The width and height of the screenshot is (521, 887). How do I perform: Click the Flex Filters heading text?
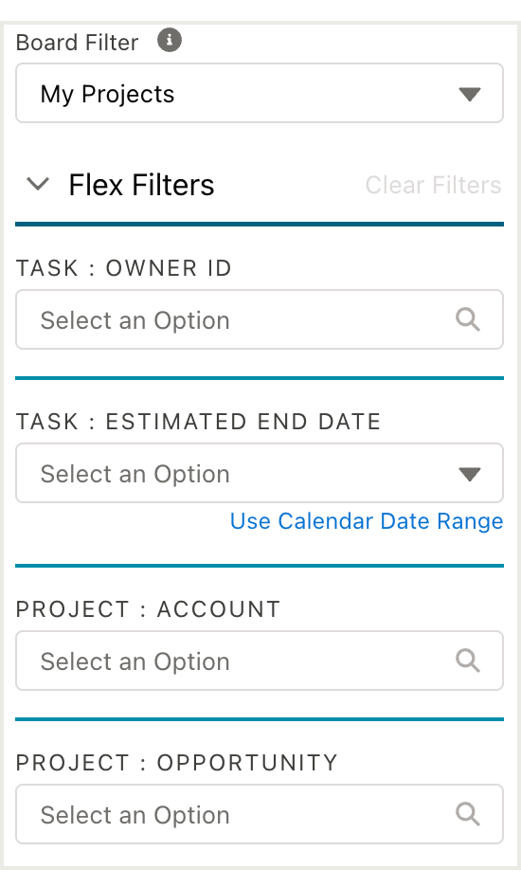(x=141, y=185)
